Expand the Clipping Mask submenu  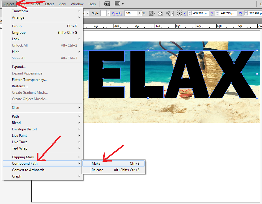click(x=43, y=157)
